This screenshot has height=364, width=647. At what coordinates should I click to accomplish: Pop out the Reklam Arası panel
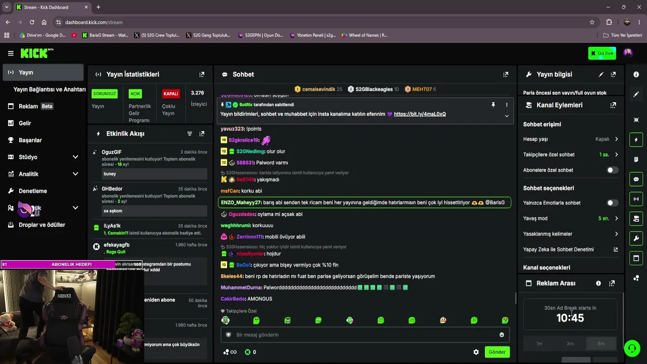tap(612, 284)
